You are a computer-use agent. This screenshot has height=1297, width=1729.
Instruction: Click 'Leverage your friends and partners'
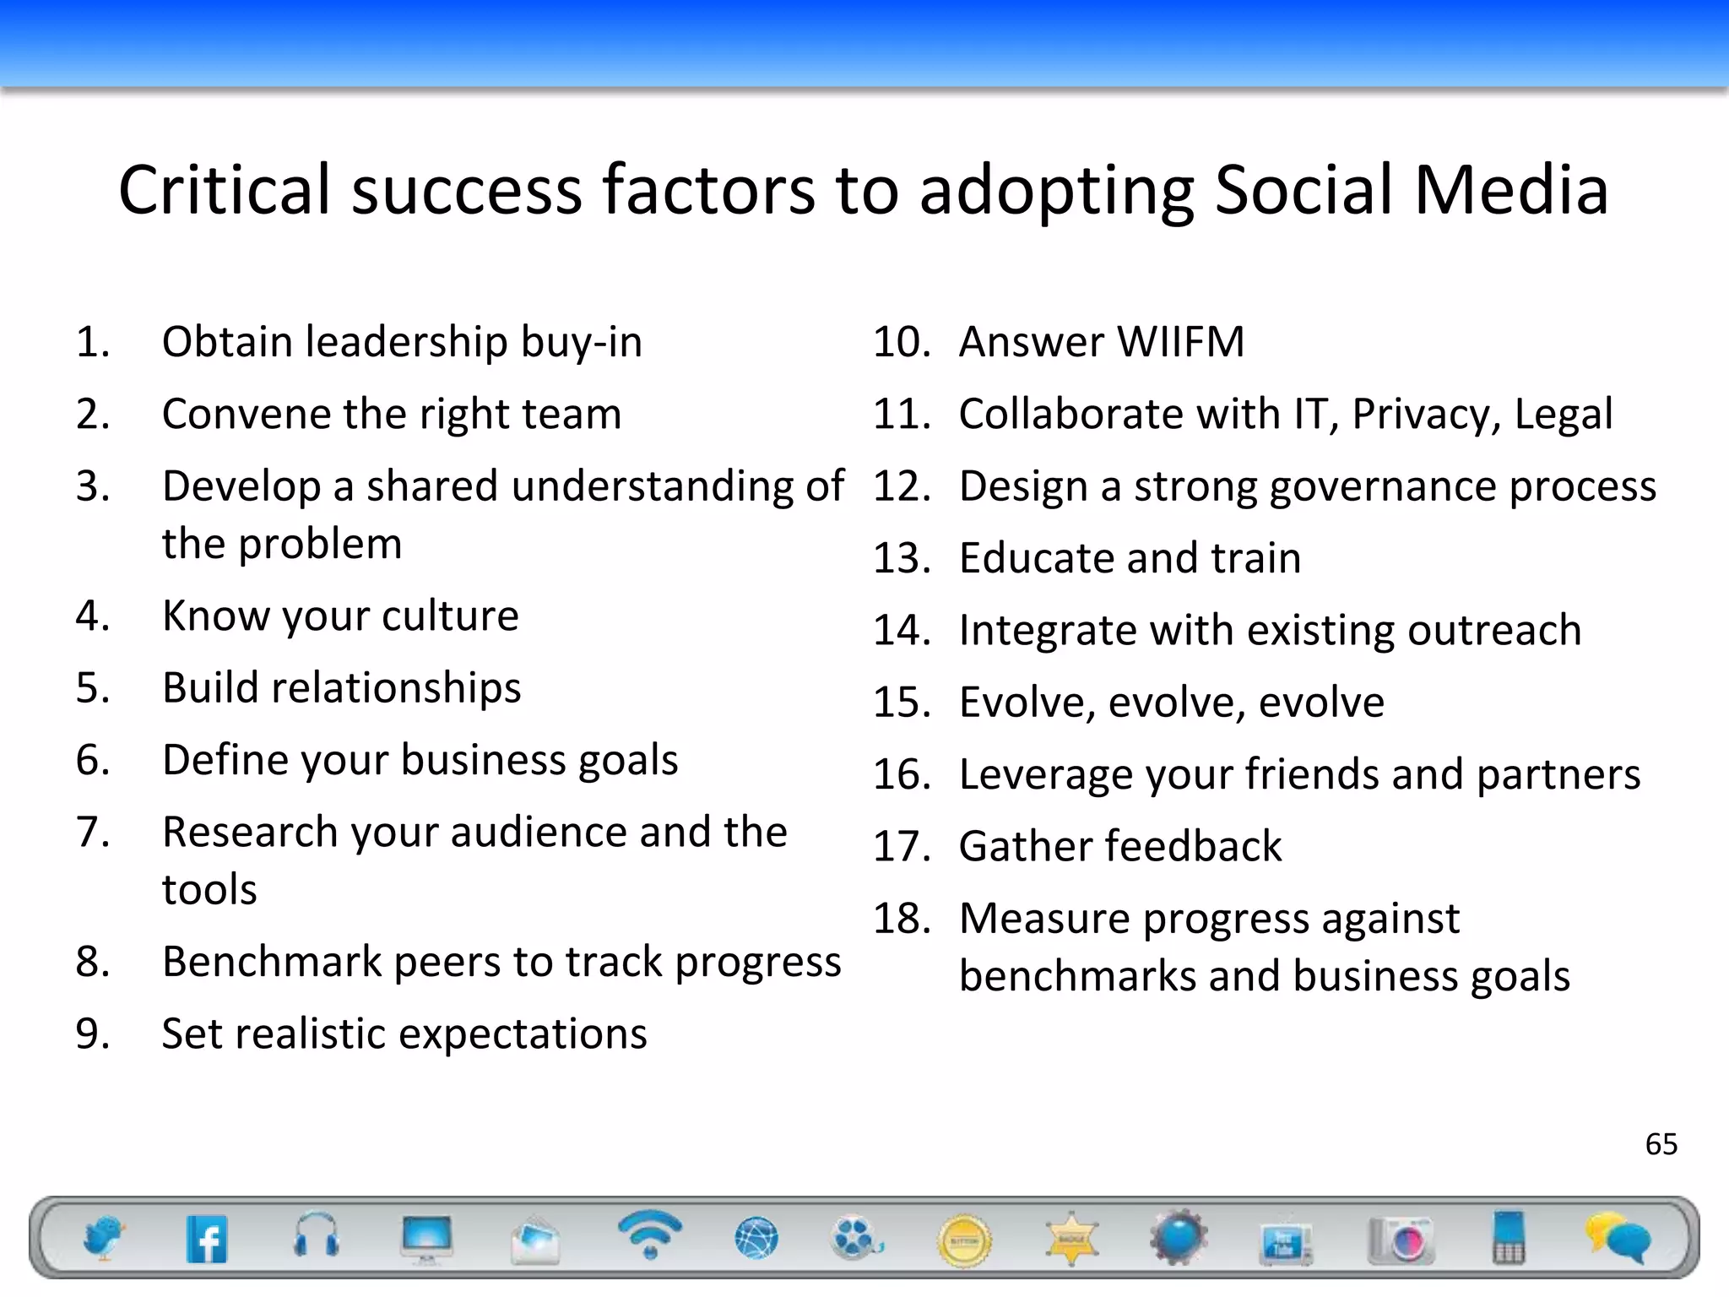[1299, 775]
